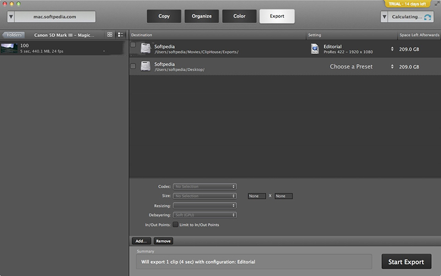441x276 pixels.
Task: Click the /Users/softpedia/Movies/ClipHouse/Exports/ path
Action: (196, 52)
